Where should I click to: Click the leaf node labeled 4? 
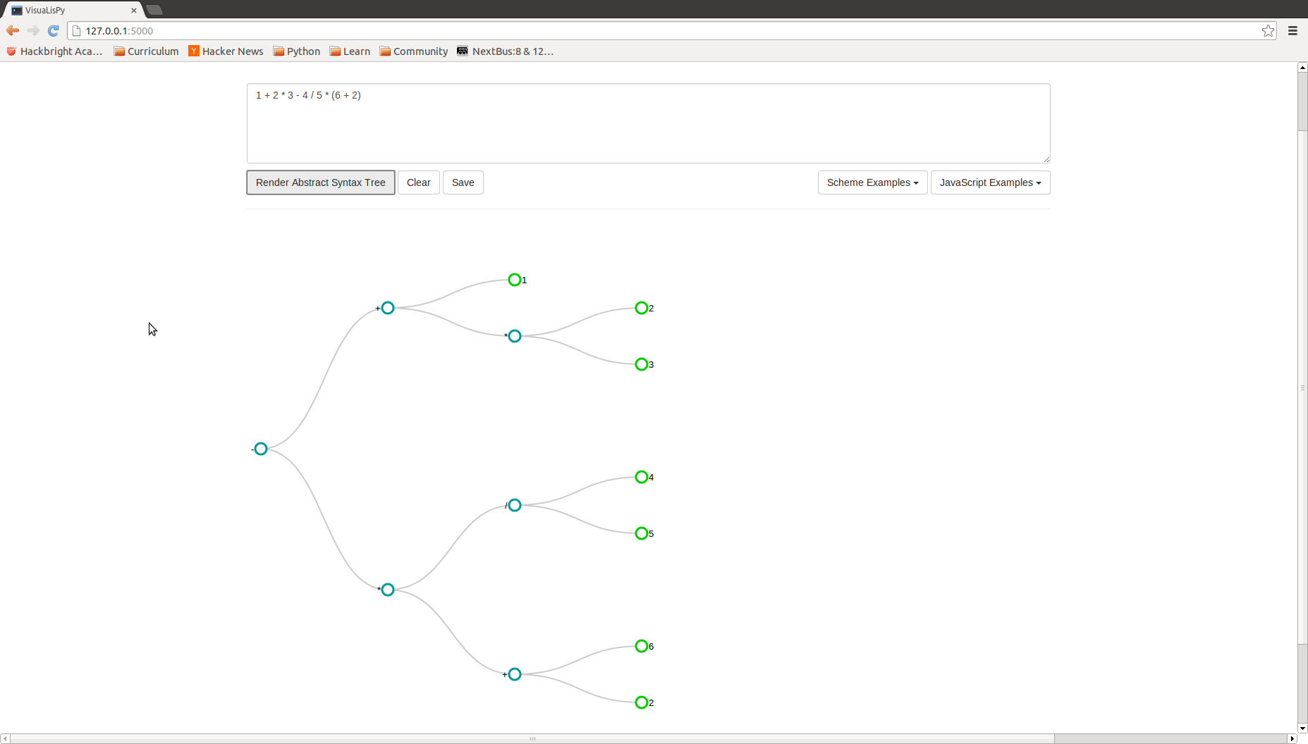click(x=642, y=477)
